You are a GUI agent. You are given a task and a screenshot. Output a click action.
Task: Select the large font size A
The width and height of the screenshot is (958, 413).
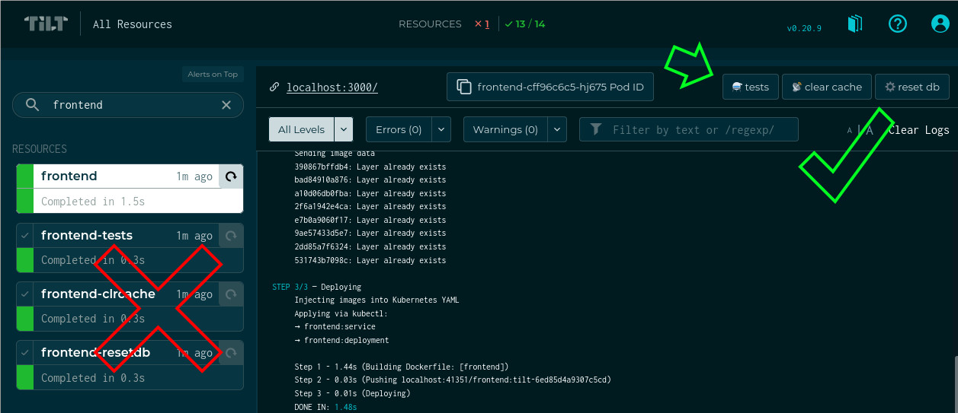click(869, 130)
